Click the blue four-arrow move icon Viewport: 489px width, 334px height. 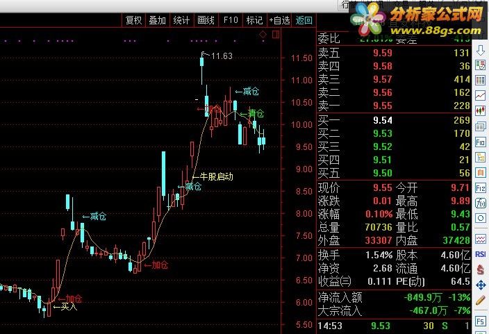pos(480,285)
